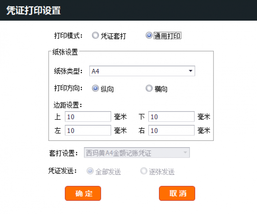Image resolution: width=257 pixels, height=214 pixels.
Task: Select the 左 left margin input field
Action: click(x=88, y=131)
